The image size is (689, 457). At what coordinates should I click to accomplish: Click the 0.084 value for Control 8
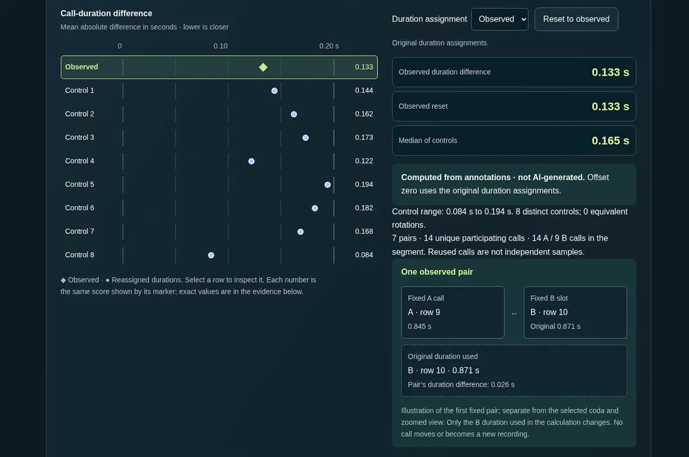364,255
